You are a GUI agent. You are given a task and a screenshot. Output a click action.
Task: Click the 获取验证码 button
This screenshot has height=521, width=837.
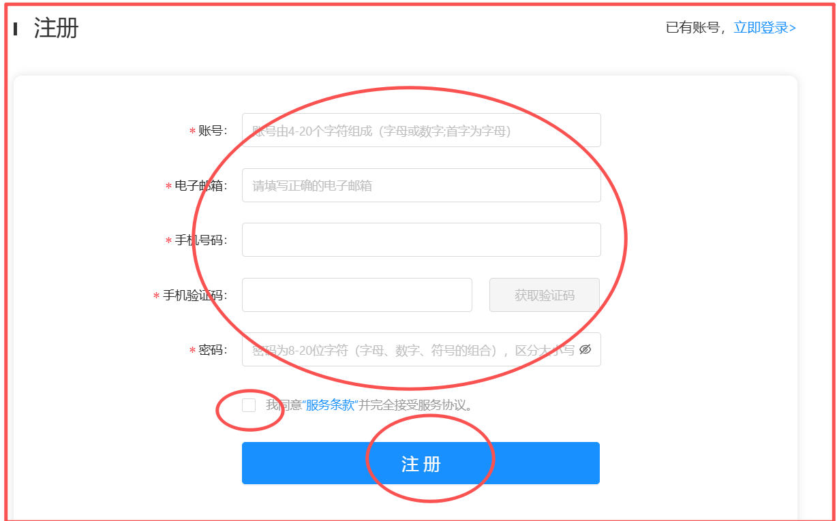tap(545, 295)
